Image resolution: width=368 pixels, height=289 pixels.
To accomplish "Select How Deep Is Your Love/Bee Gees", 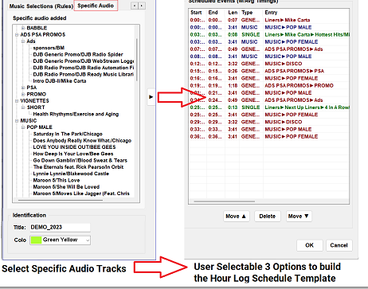I will pyautogui.click(x=73, y=154).
